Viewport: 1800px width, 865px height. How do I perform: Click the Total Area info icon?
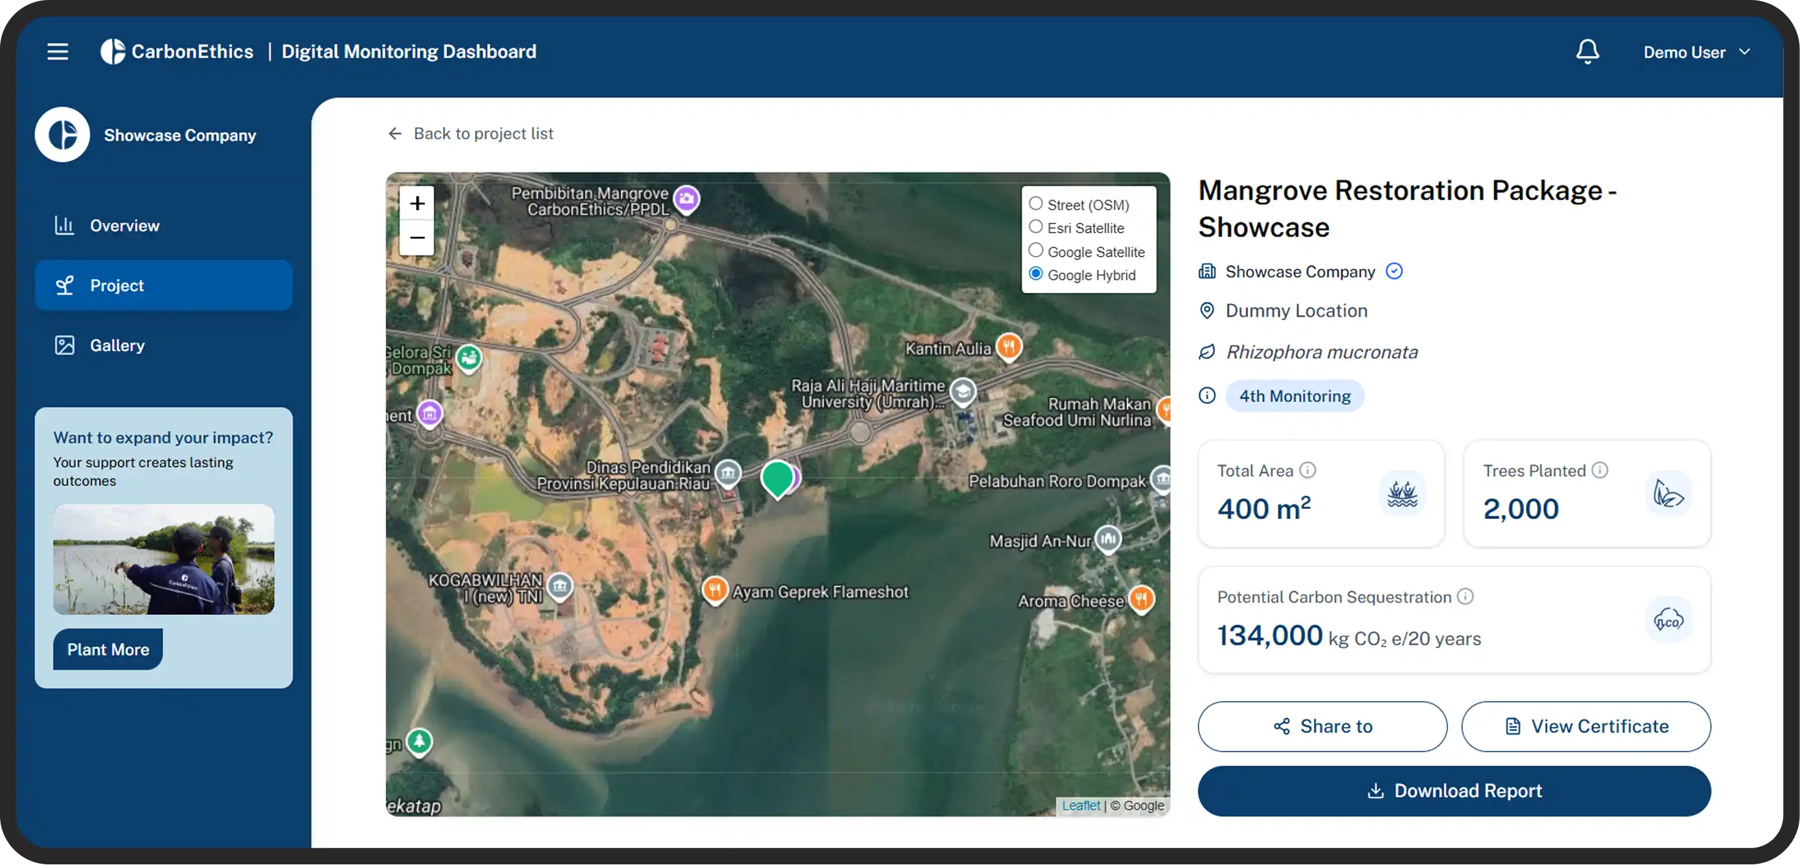[1308, 470]
